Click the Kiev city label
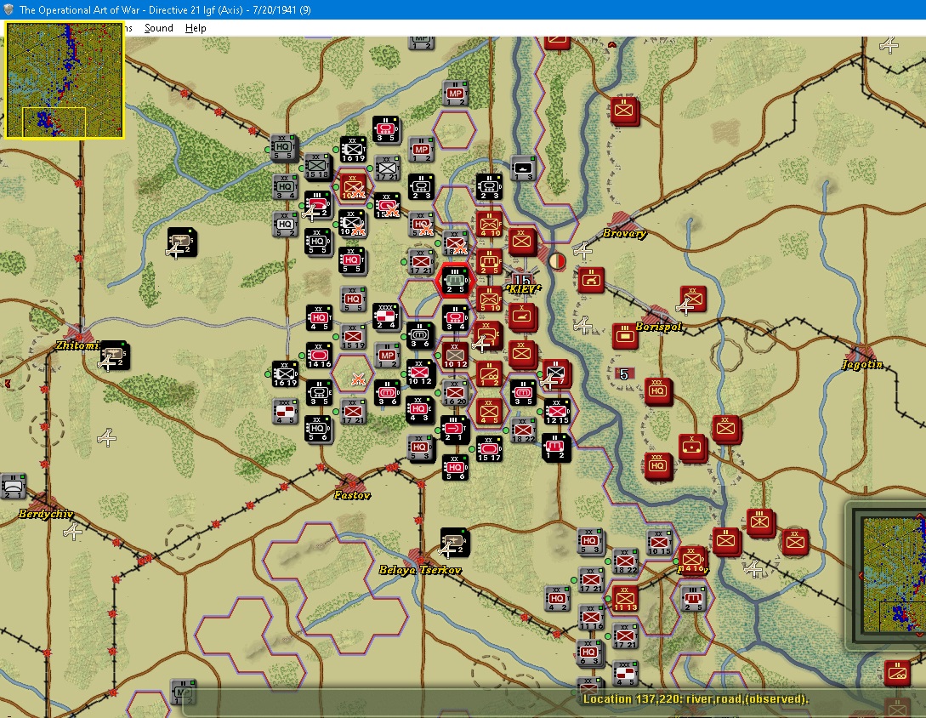 coord(523,289)
